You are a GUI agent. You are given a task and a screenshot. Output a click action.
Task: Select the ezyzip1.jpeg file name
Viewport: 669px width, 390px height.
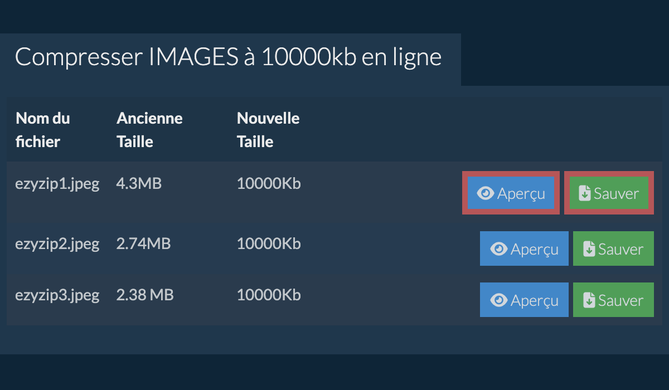tap(57, 184)
